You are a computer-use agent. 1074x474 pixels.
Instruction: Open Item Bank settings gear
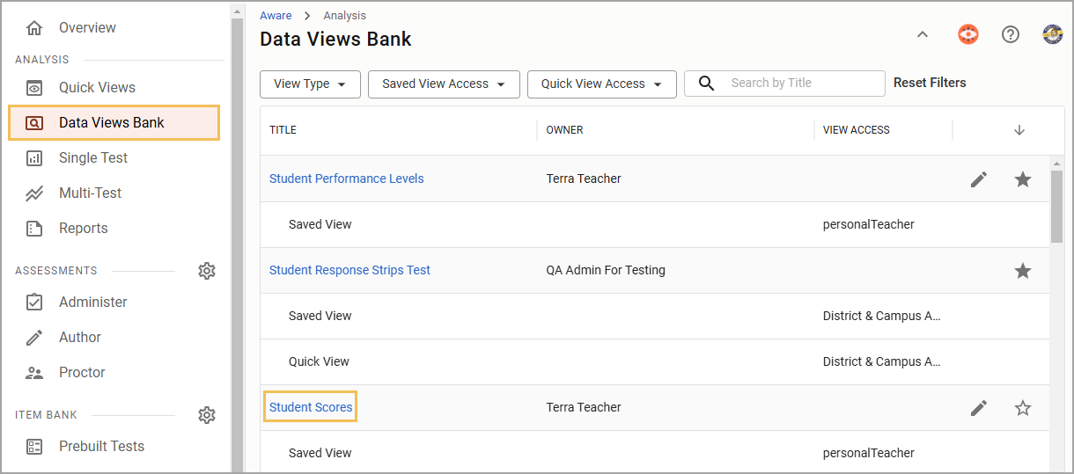207,415
